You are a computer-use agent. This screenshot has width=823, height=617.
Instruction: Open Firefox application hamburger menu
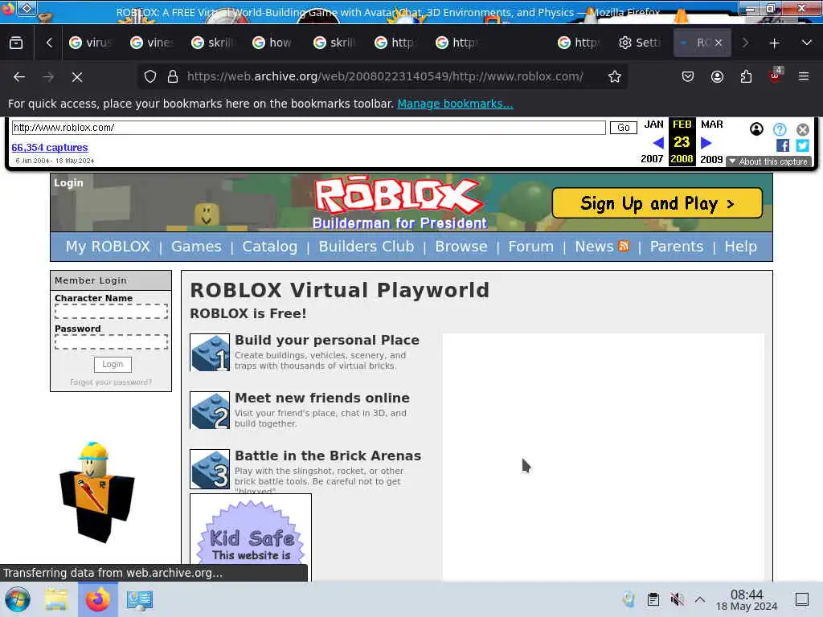804,77
